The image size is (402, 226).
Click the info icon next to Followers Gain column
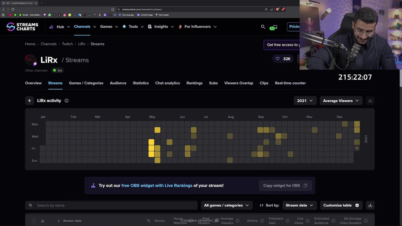click(x=288, y=221)
